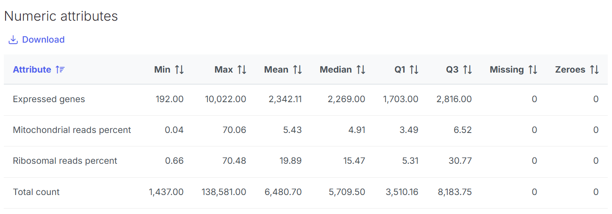The height and width of the screenshot is (214, 612).
Task: Sort by the Median column arrows
Action: click(361, 70)
